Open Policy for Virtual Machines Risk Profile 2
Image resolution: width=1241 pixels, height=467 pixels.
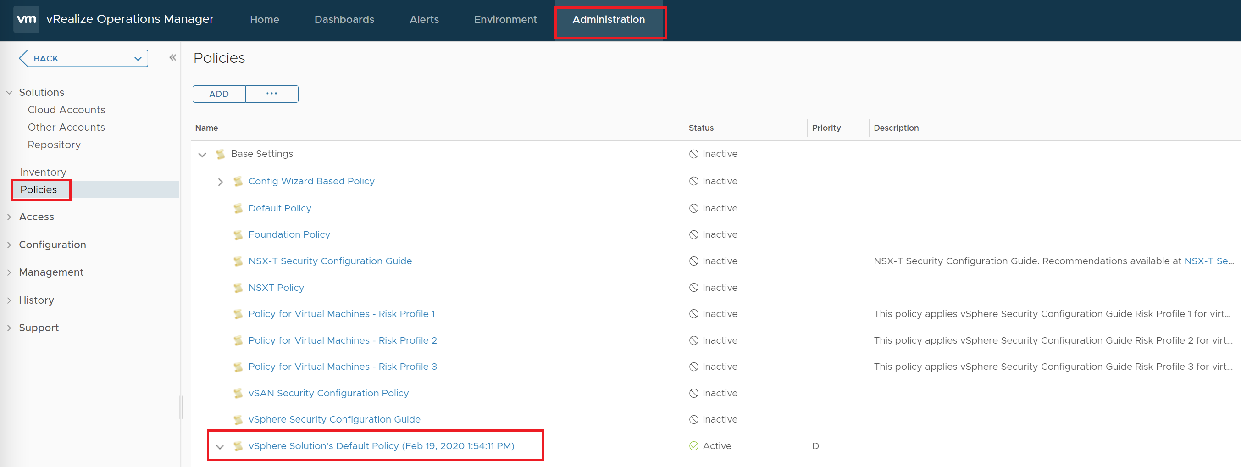tap(343, 340)
